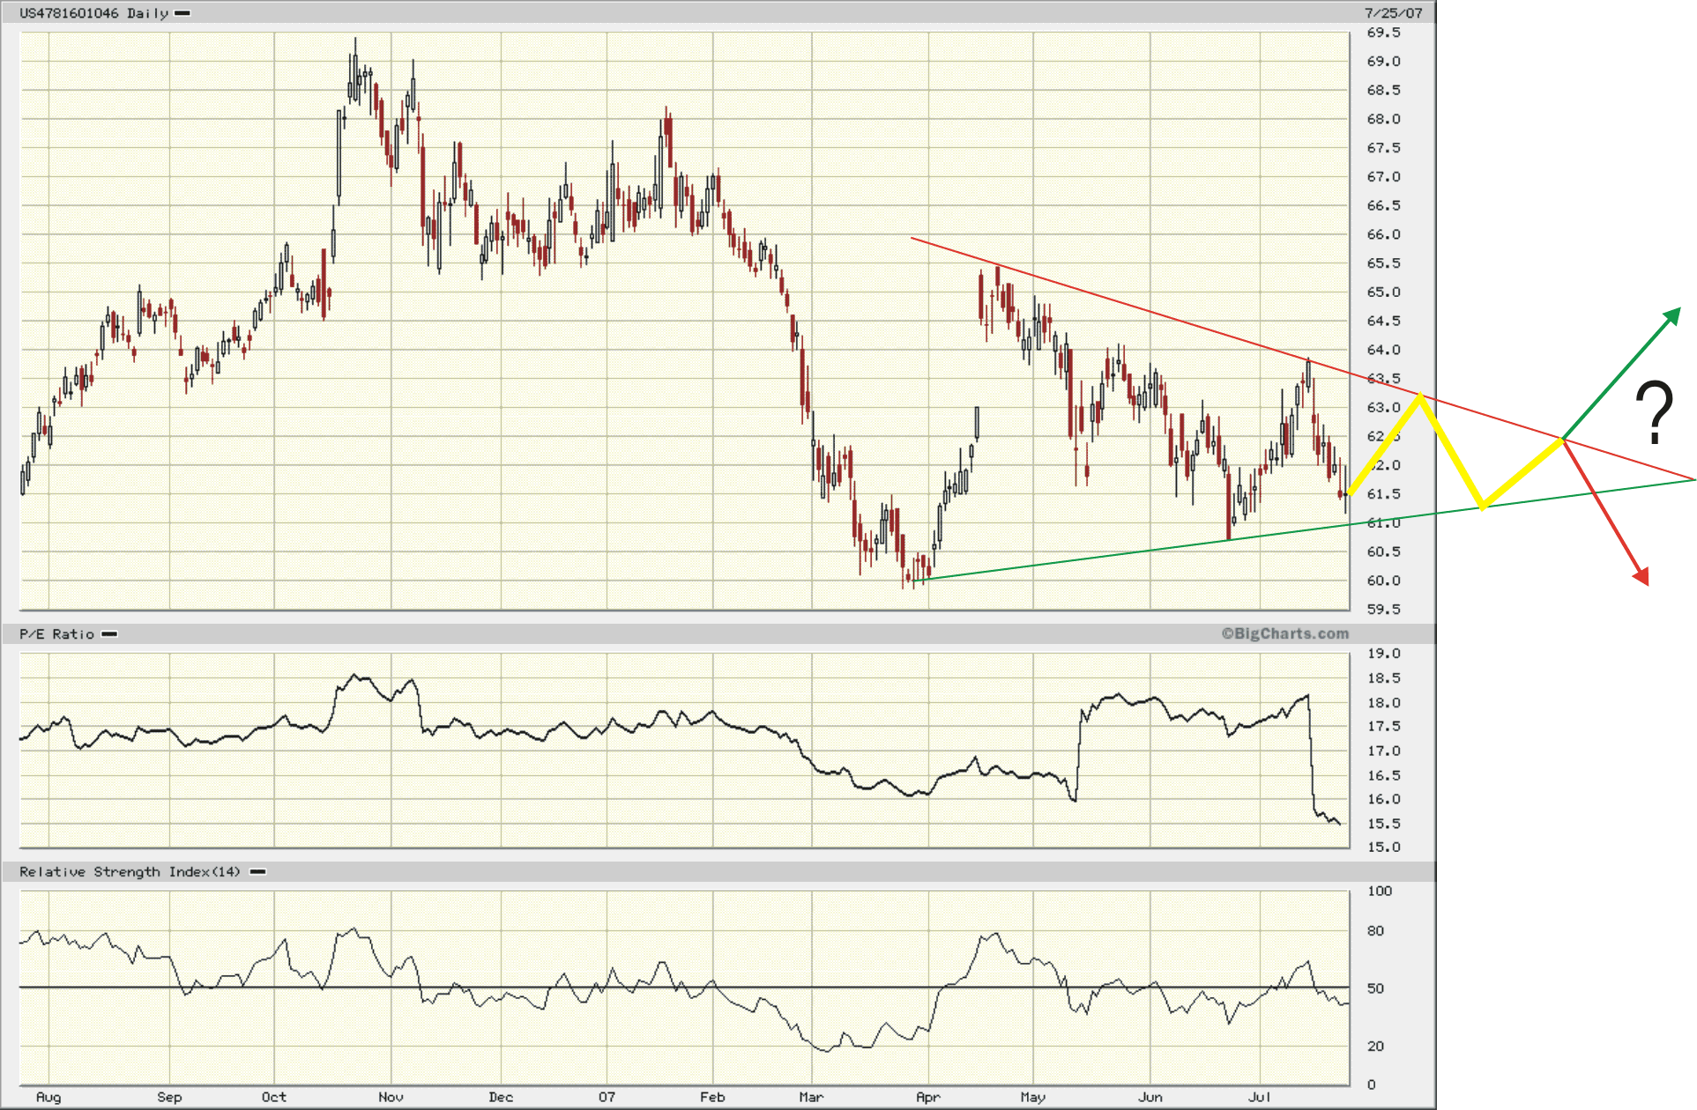Click the legend dash beside P/E Ratio
This screenshot has height=1110, width=1697.
[x=109, y=634]
